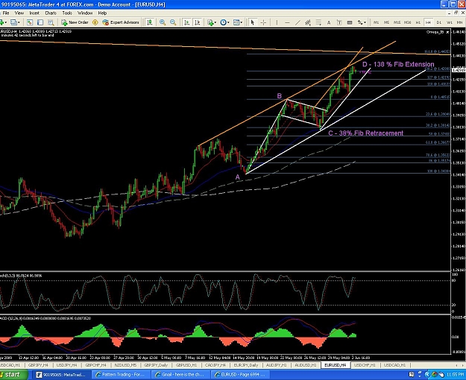Switch timeframe to H1
This screenshot has width=466, height=380.
pyautogui.click(x=418, y=22)
